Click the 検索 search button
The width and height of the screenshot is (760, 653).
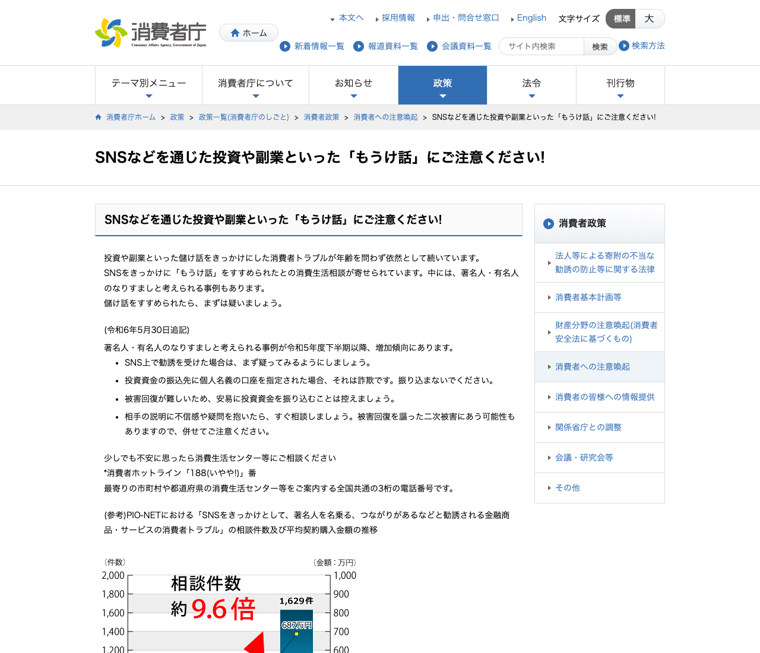(x=600, y=46)
